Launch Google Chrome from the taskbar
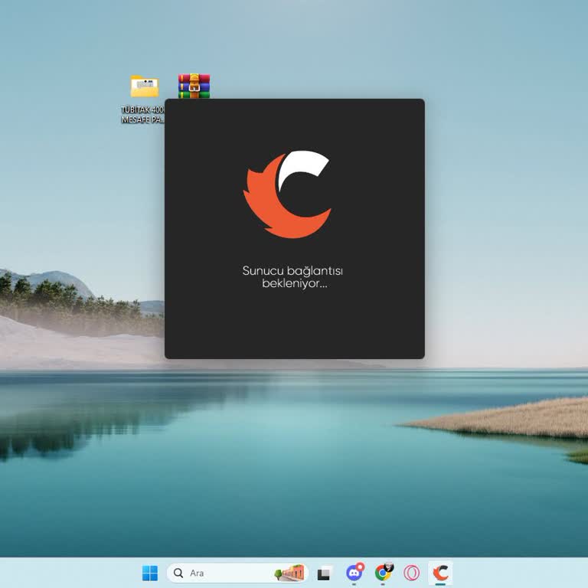 (x=383, y=573)
